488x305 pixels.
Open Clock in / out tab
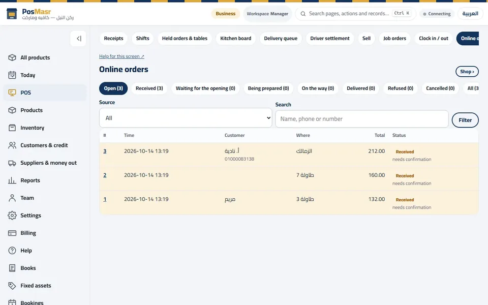point(434,39)
